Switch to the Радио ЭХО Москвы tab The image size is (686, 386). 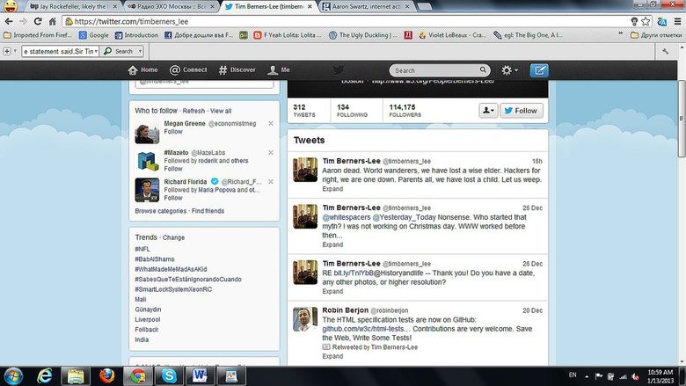171,6
